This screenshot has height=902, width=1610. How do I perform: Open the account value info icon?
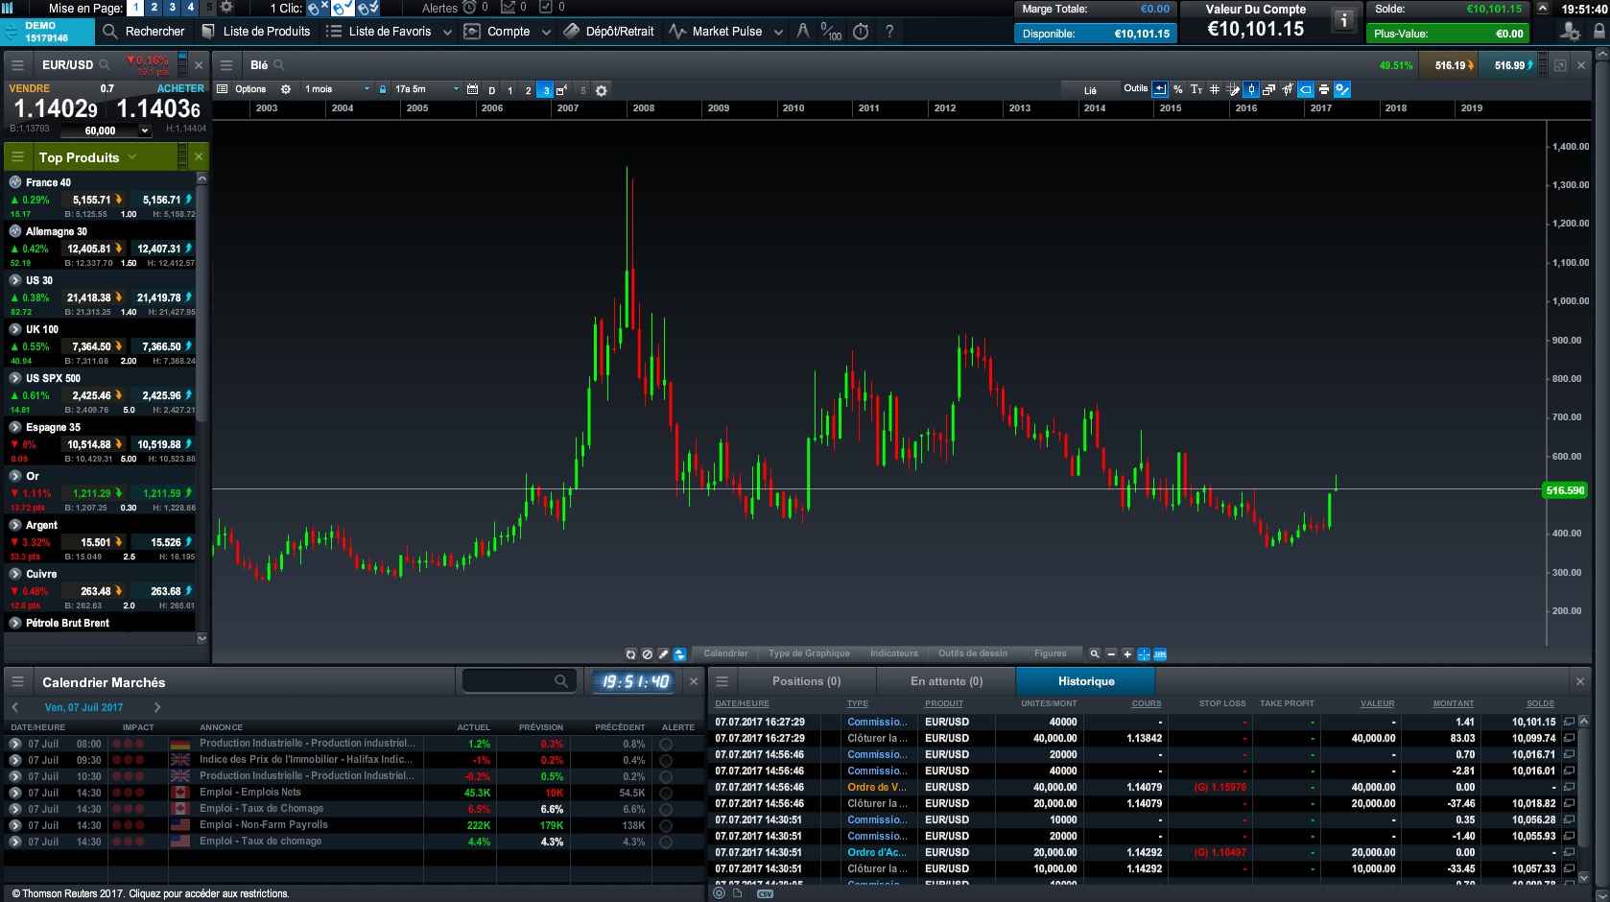(1344, 20)
